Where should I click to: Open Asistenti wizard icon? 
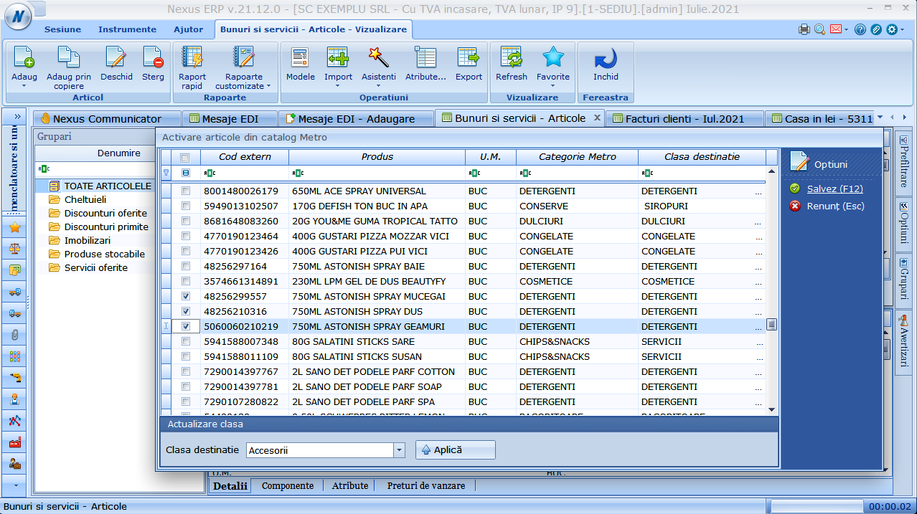pyautogui.click(x=378, y=57)
